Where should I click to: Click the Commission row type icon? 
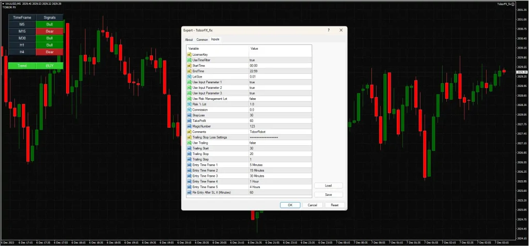tap(189, 110)
